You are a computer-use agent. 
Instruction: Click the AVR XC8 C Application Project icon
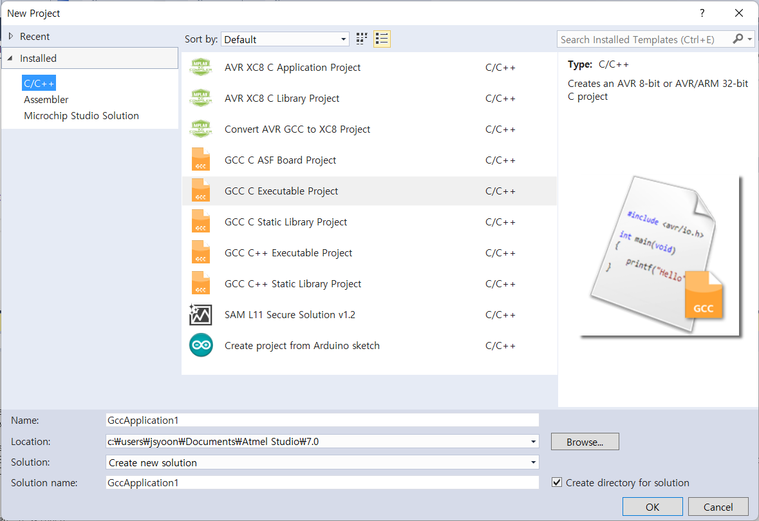(x=201, y=68)
